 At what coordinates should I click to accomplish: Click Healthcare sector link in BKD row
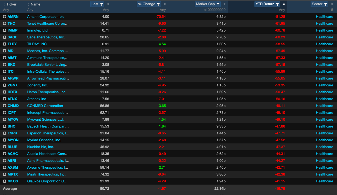pyautogui.click(x=324, y=65)
